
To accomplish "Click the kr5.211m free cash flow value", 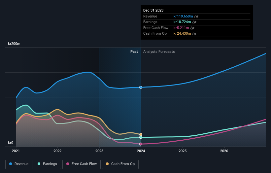I will click(x=181, y=28).
